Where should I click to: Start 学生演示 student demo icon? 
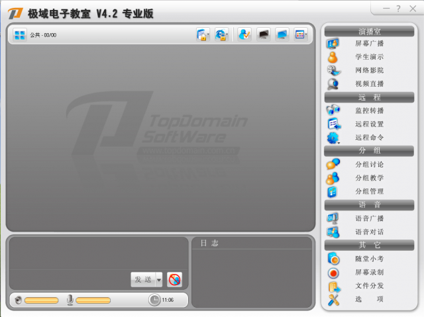tap(333, 57)
